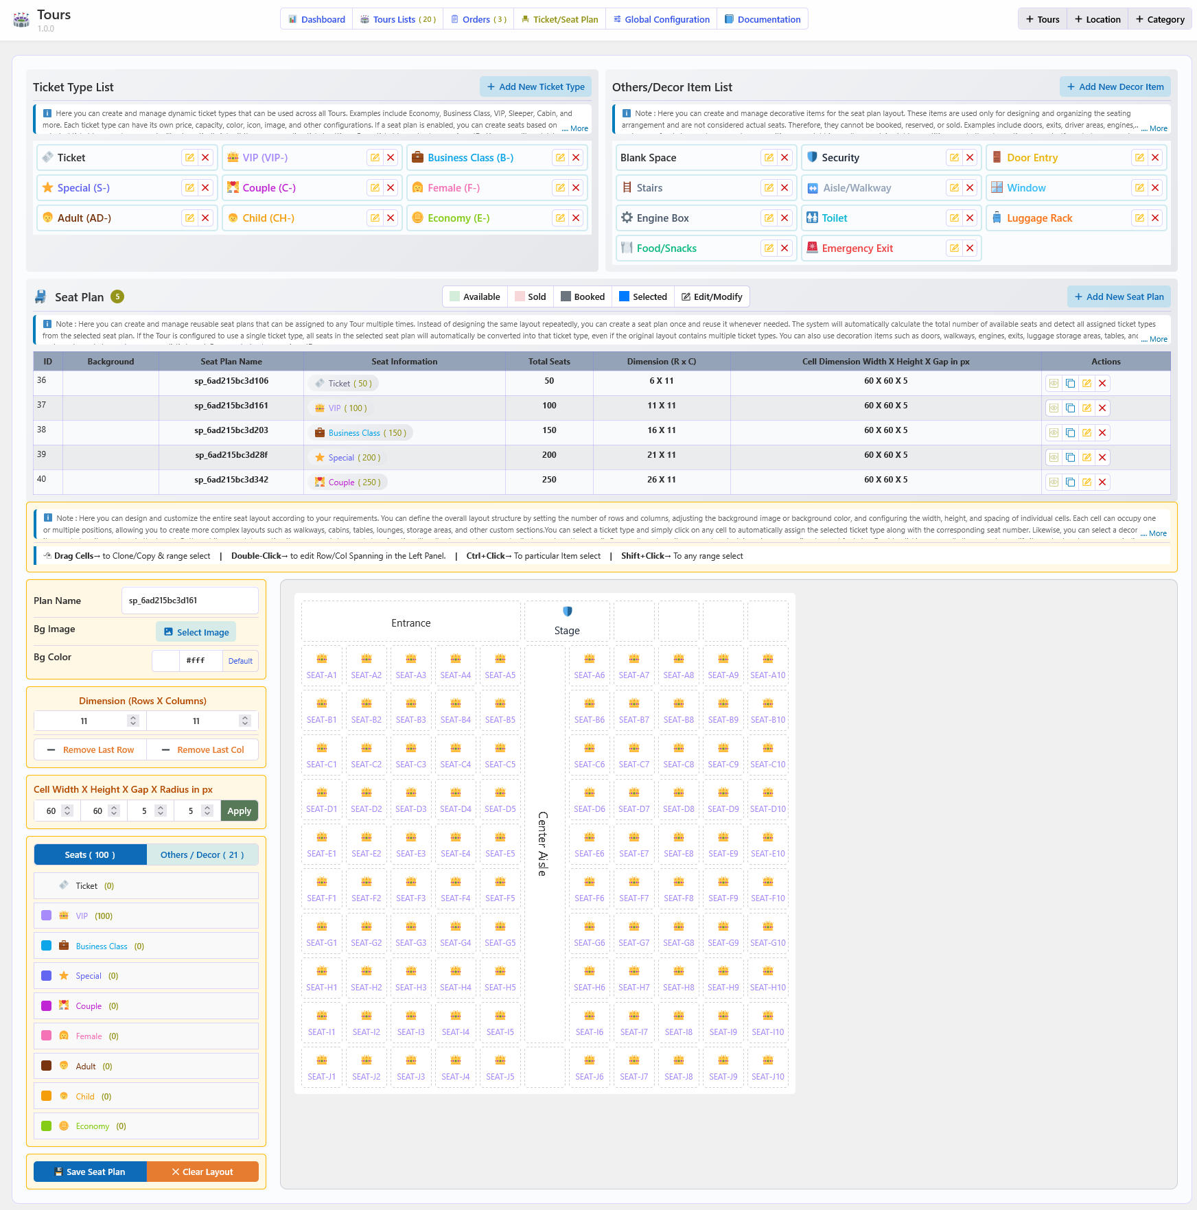Viewport: 1197px width, 1210px height.
Task: Duplicate seat plan sp_6ad215bc3d106
Action: pyautogui.click(x=1070, y=384)
